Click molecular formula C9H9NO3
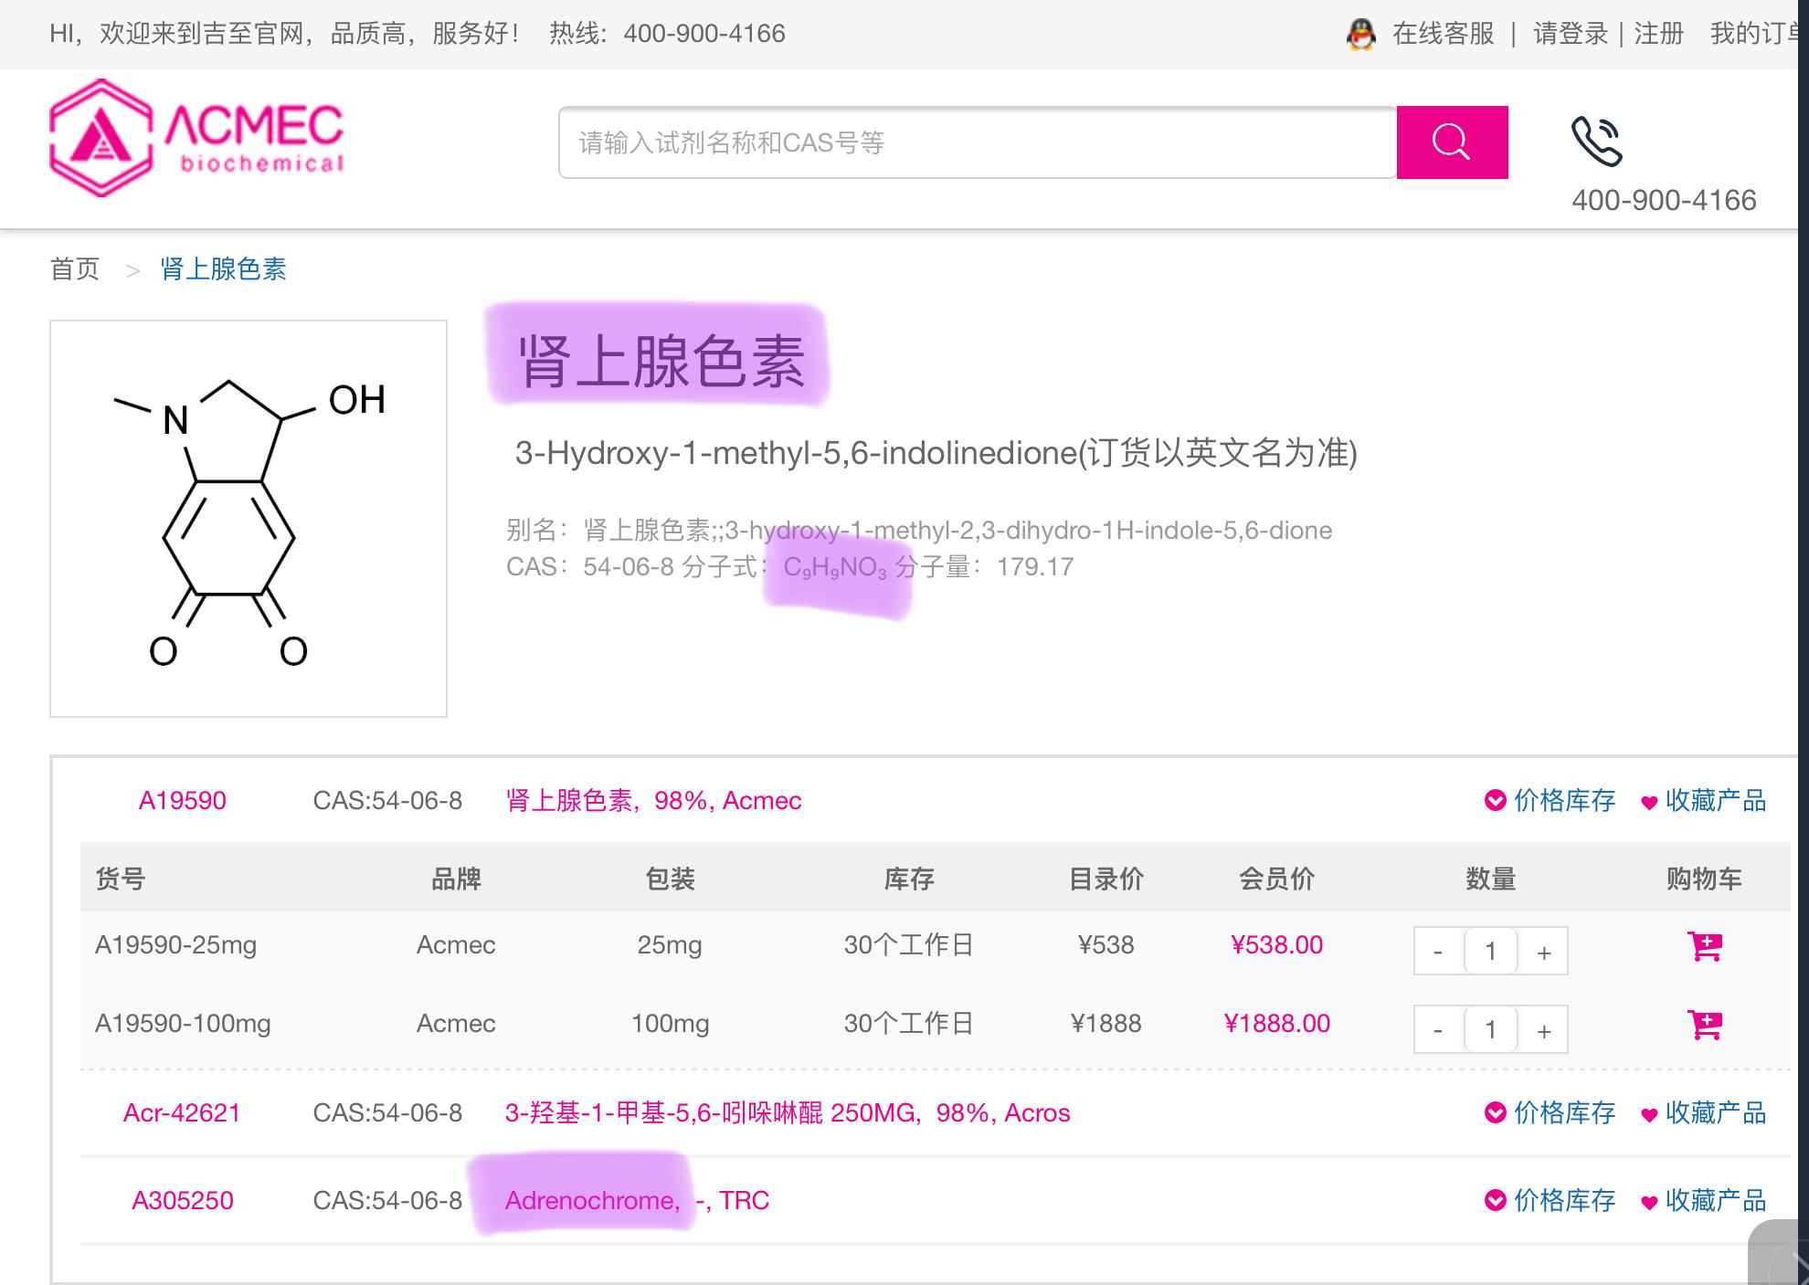The width and height of the screenshot is (1809, 1285). (x=835, y=568)
